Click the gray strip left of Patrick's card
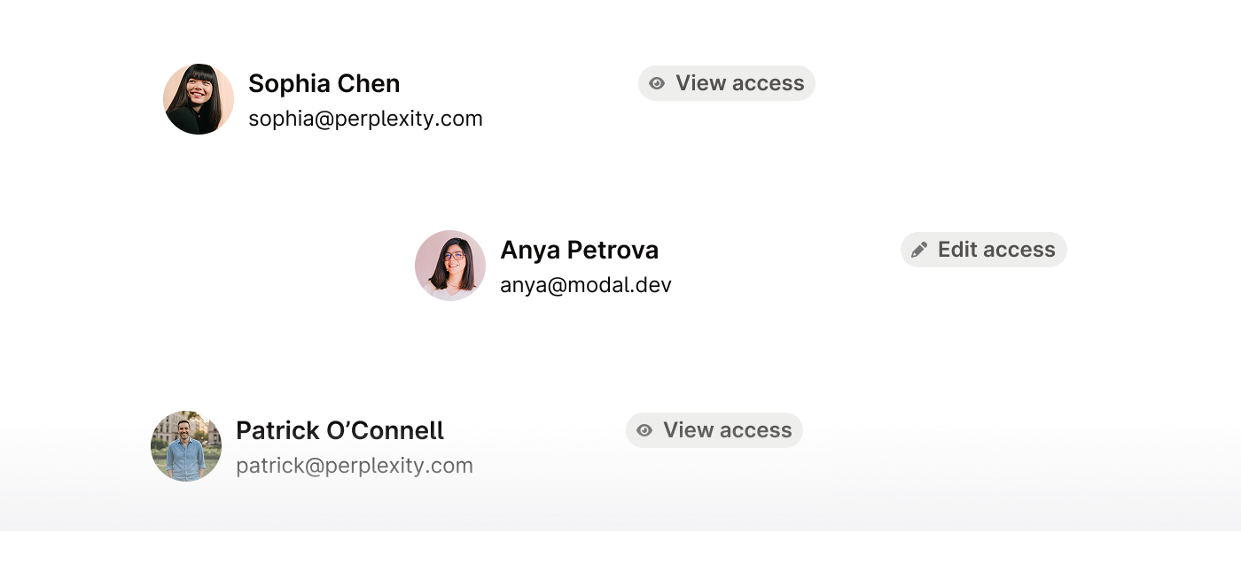Screen dimensions: 1241x579 pos(60,478)
